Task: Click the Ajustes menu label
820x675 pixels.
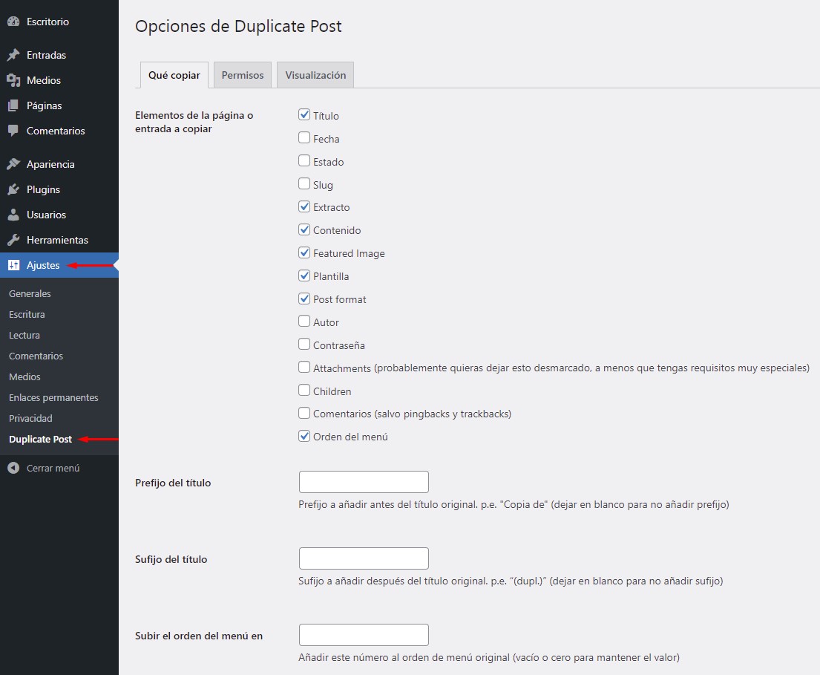Action: [43, 265]
